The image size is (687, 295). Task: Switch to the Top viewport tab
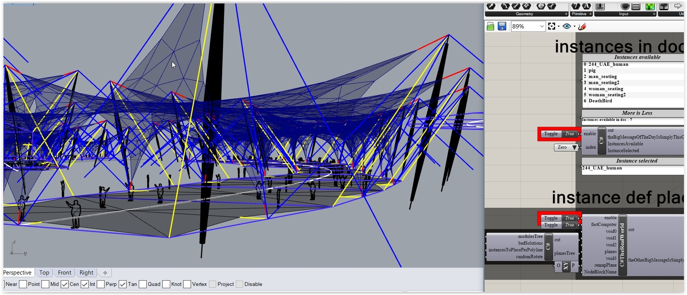click(x=44, y=272)
